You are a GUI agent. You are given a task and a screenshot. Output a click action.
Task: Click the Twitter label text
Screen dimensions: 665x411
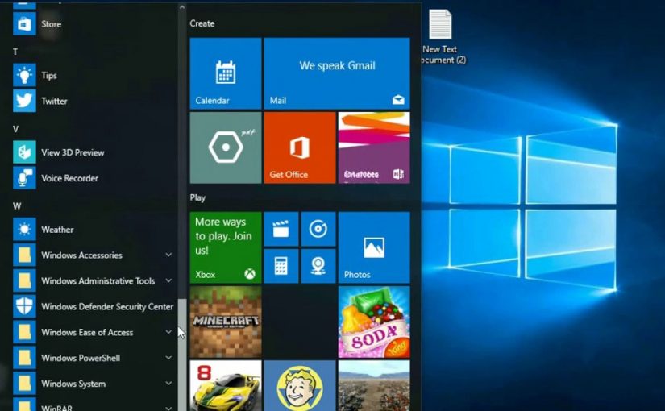(x=54, y=101)
